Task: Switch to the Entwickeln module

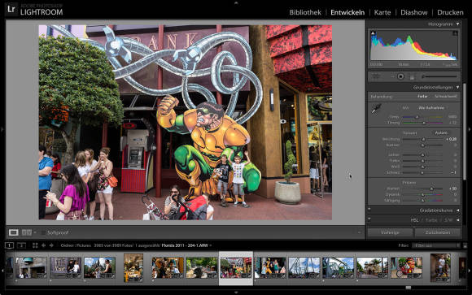Action: coord(347,13)
